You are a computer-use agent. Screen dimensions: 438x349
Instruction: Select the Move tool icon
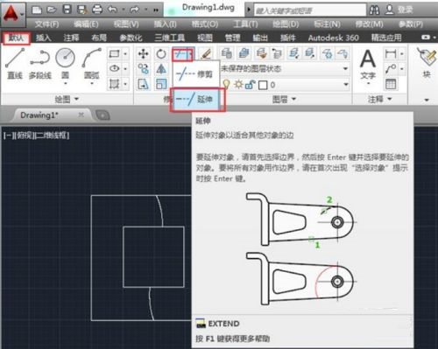143,54
